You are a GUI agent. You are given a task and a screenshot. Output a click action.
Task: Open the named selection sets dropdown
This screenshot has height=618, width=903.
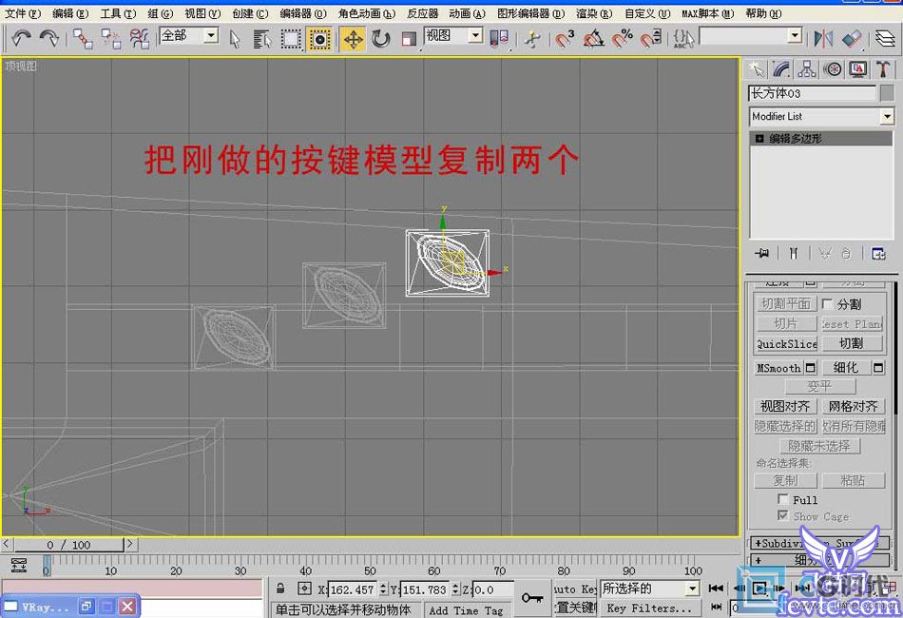[795, 36]
